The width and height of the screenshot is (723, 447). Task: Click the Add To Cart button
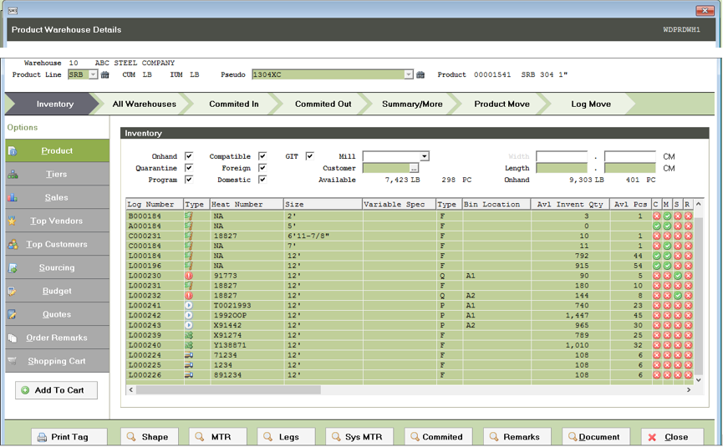pyautogui.click(x=56, y=390)
